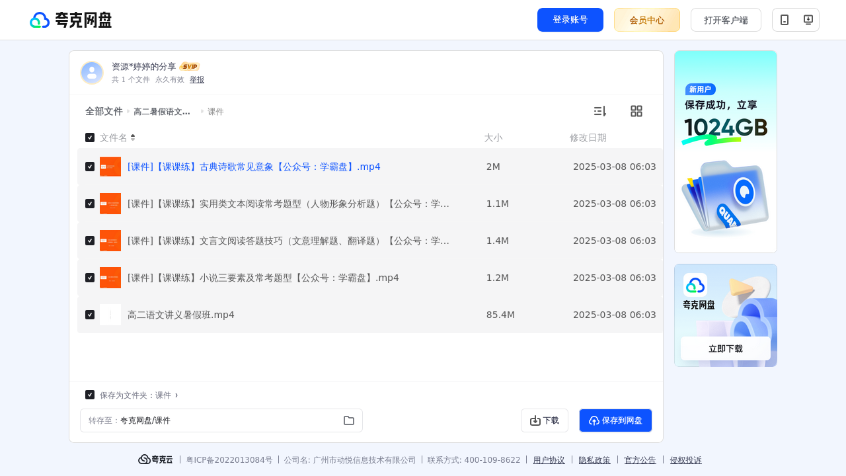
Task: Click the 夸克云 footer logo
Action: tap(155, 459)
